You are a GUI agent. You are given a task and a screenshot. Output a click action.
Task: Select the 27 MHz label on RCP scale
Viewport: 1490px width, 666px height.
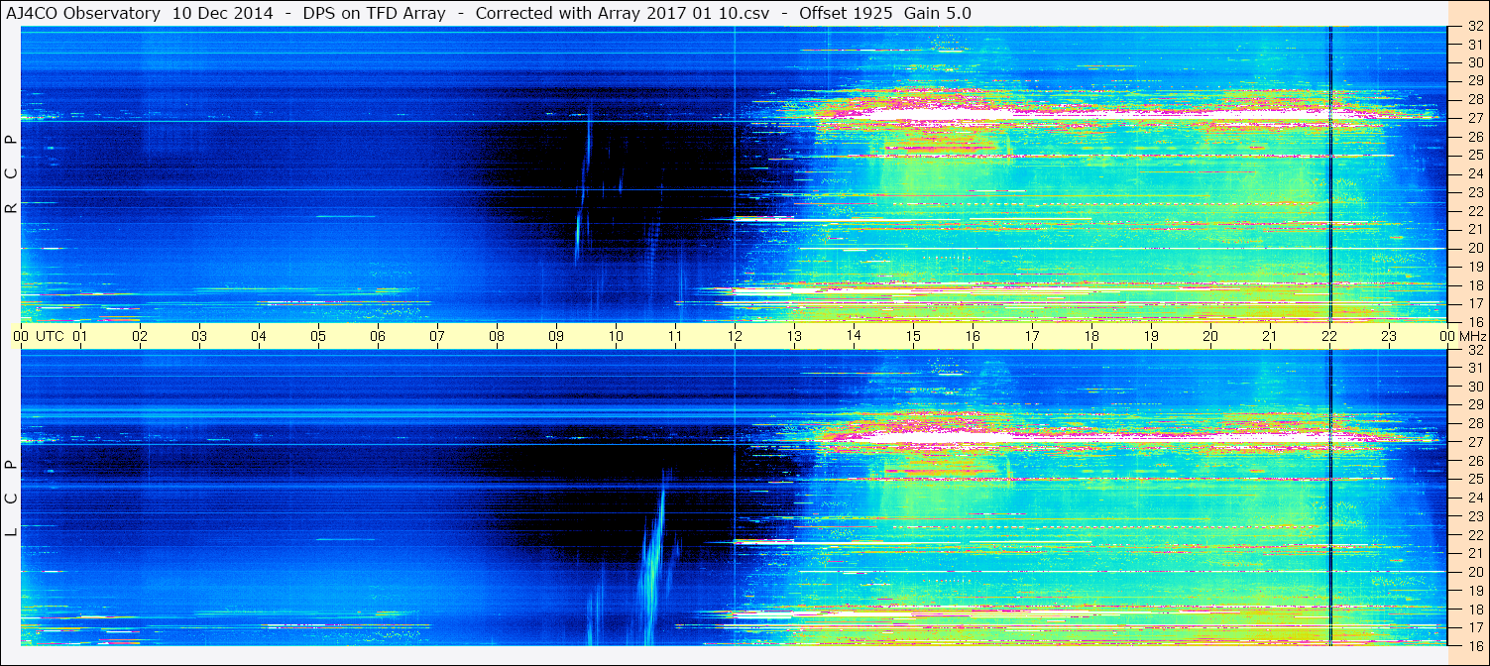coord(1475,118)
